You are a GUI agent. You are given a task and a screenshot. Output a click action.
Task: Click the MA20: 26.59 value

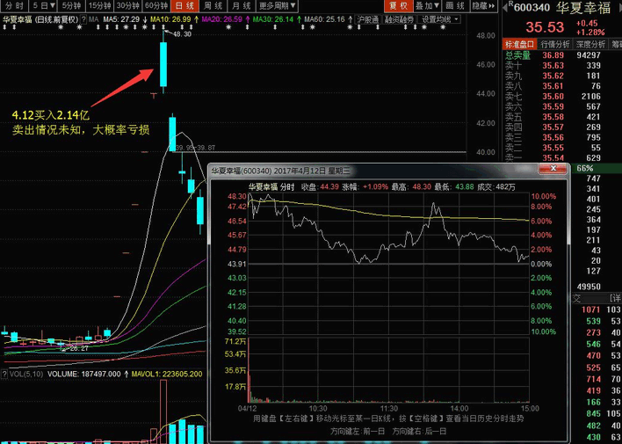point(221,19)
